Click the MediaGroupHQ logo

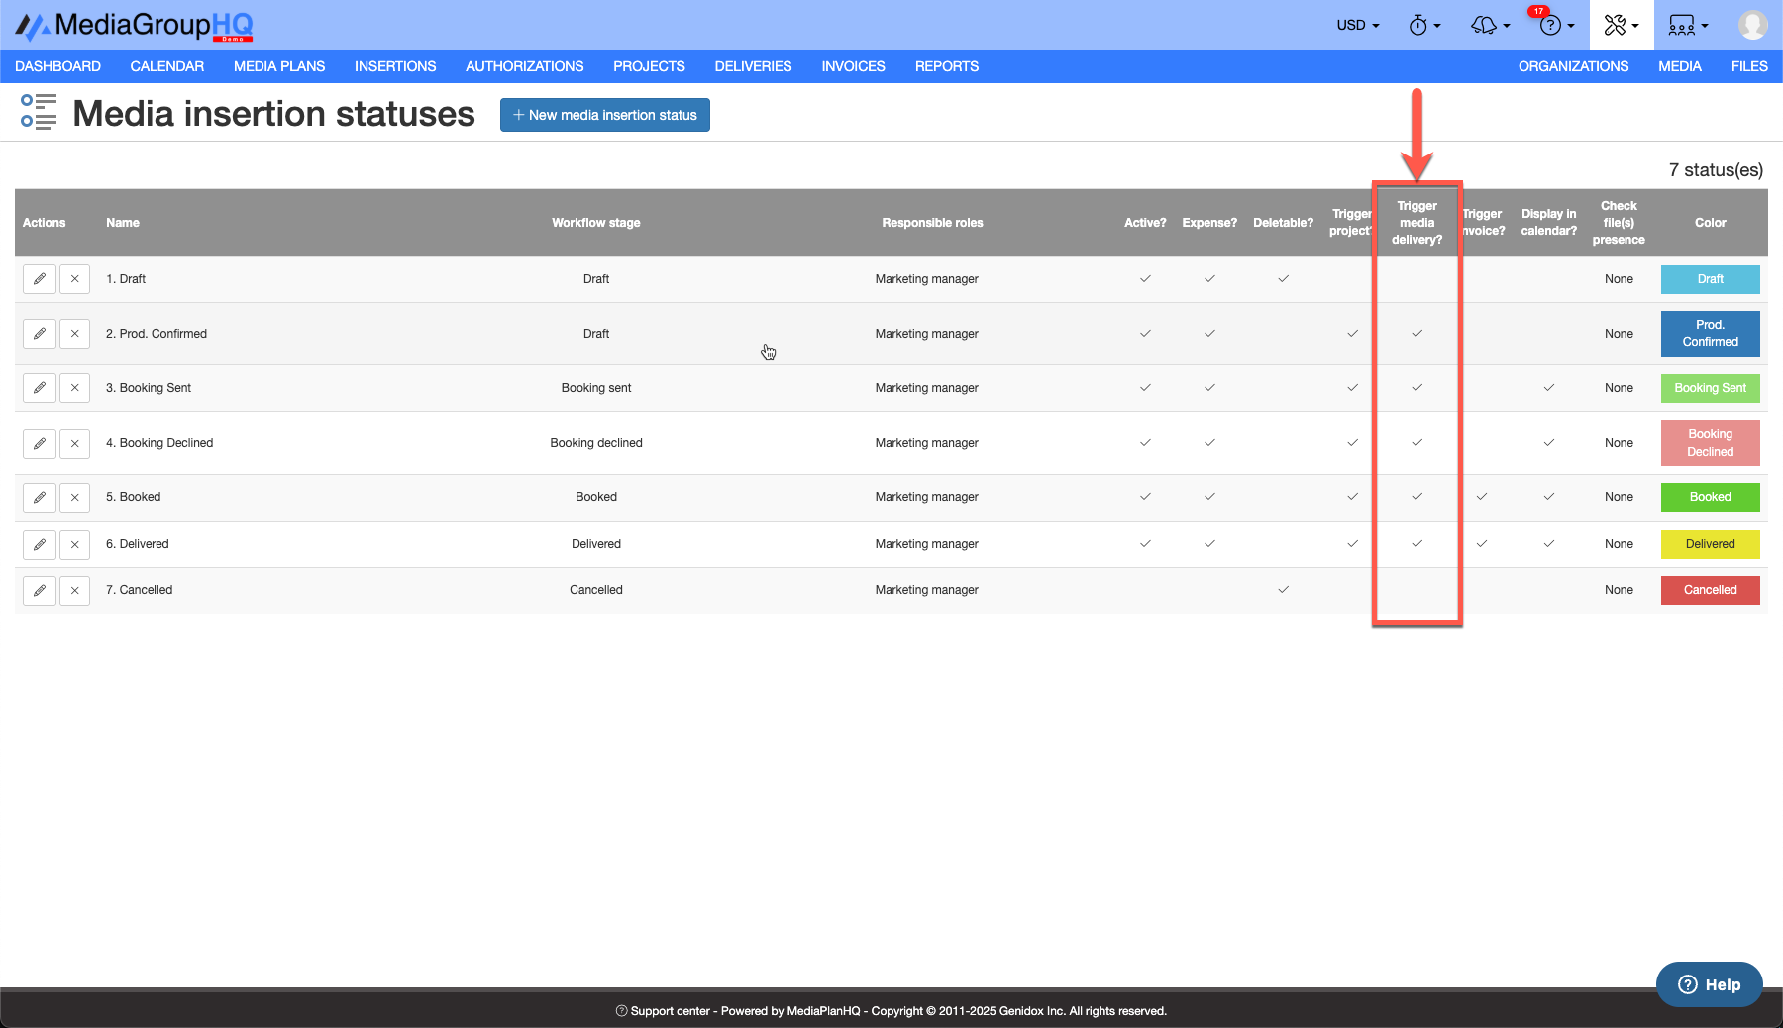click(x=134, y=25)
